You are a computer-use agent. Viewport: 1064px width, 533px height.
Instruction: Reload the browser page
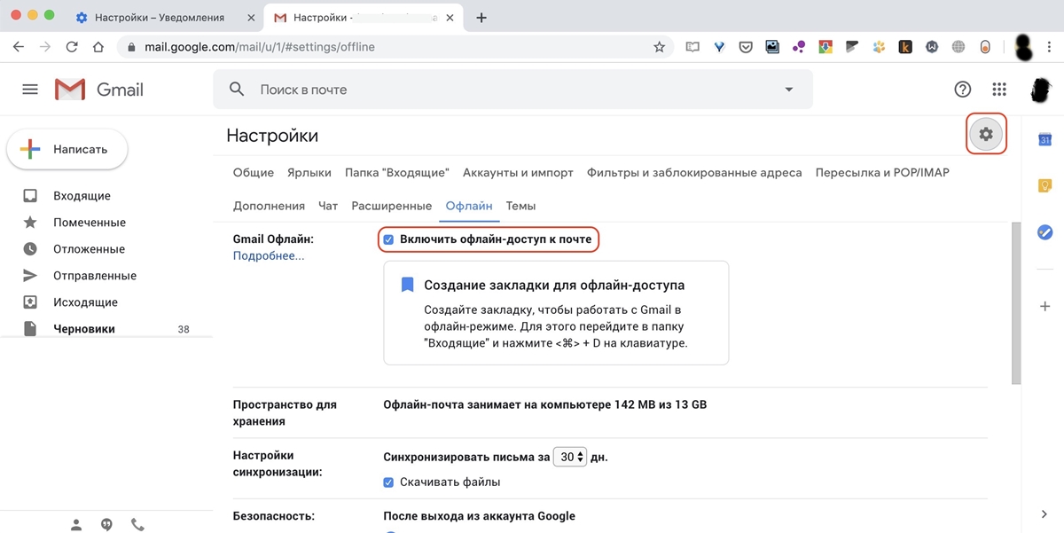72,47
